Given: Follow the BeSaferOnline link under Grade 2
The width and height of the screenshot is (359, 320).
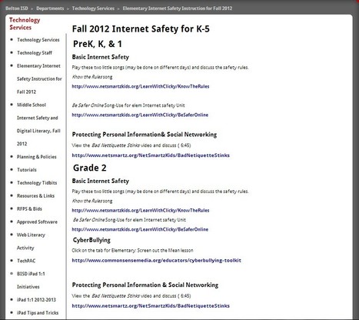Looking at the screenshot, I should point(140,229).
